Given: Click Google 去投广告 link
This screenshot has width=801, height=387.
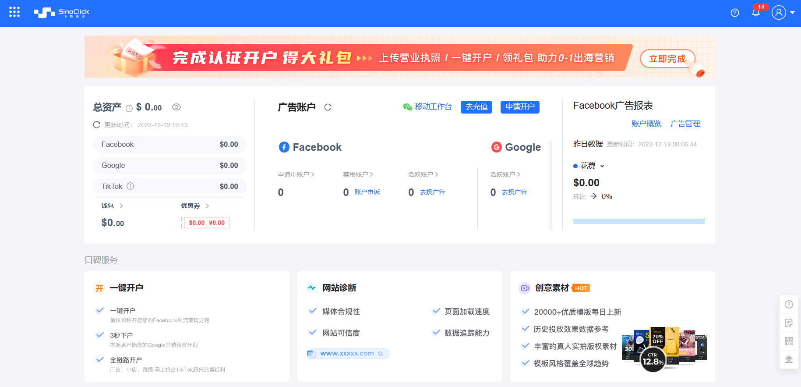Looking at the screenshot, I should coord(514,192).
